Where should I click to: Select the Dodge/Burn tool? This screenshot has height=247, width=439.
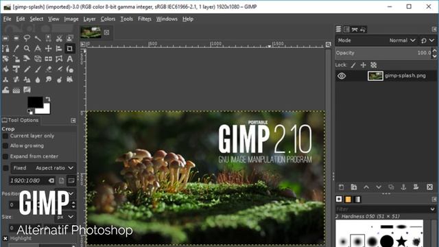pyautogui.click(x=59, y=80)
